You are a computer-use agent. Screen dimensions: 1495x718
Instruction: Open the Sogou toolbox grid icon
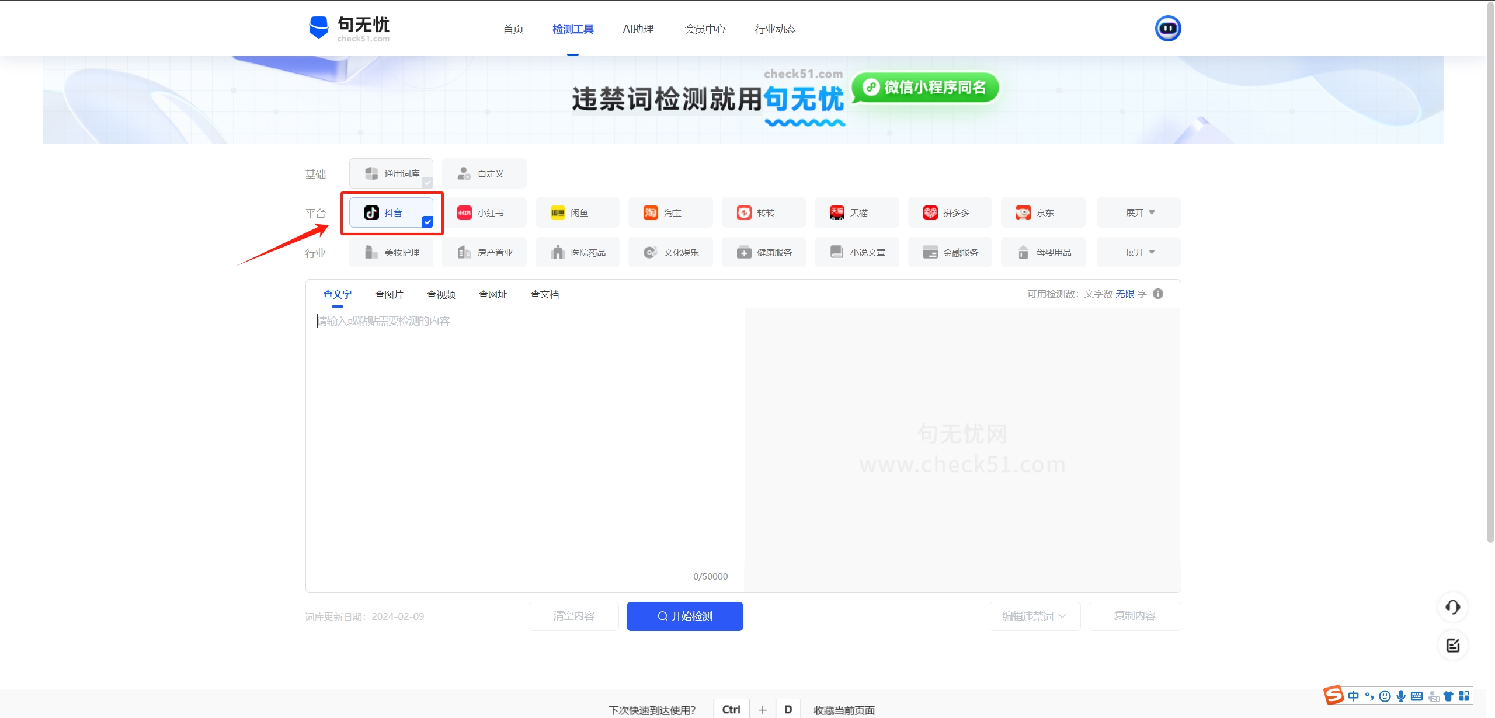coord(1464,696)
